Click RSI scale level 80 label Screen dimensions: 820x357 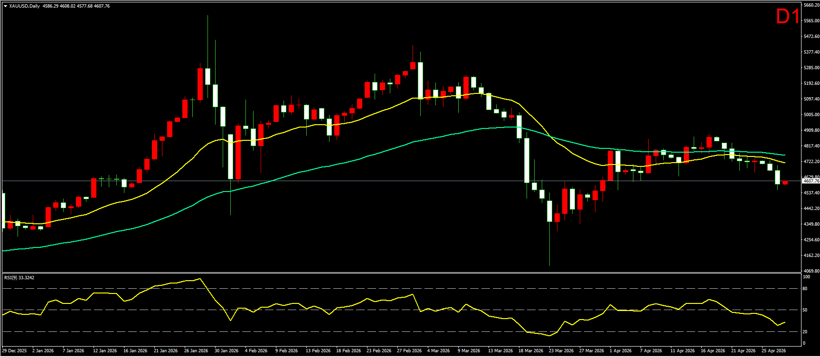coord(805,289)
